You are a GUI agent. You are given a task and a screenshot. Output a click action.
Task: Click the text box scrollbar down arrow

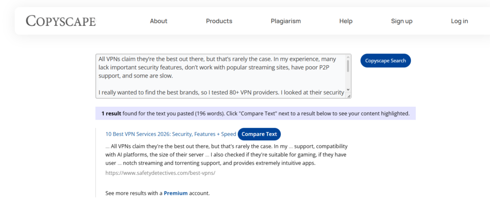348,90
